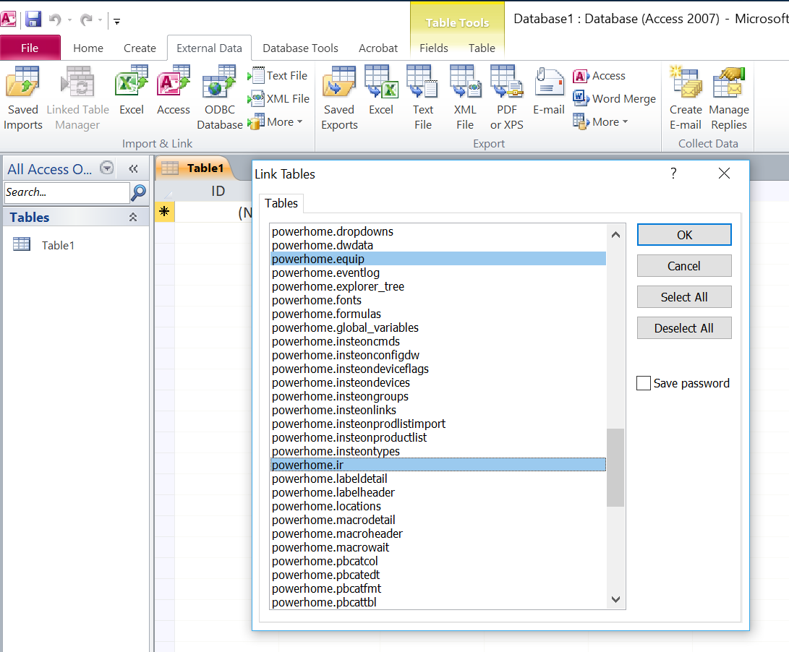Image resolution: width=789 pixels, height=652 pixels.
Task: Switch to the Create ribbon tab
Action: pyautogui.click(x=140, y=48)
